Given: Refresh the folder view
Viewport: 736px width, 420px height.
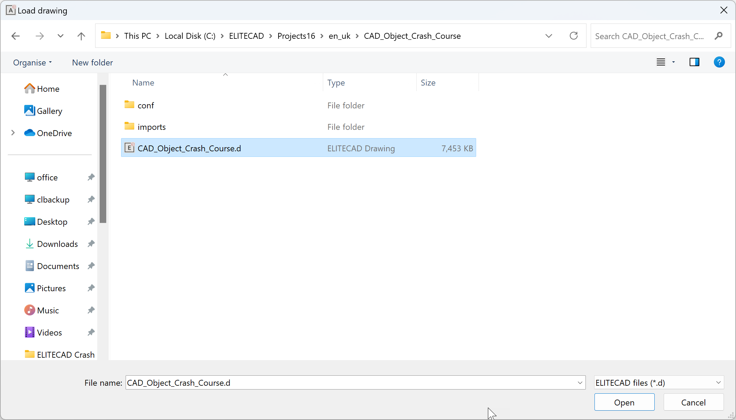Looking at the screenshot, I should point(574,36).
